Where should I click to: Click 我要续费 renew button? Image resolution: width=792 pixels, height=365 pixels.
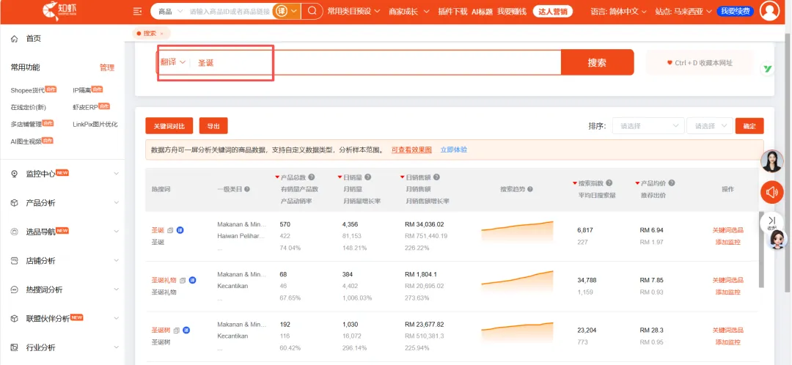(735, 11)
